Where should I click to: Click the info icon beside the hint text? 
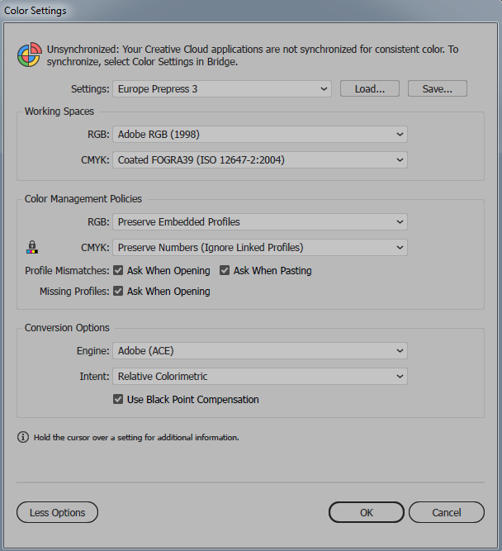point(23,437)
